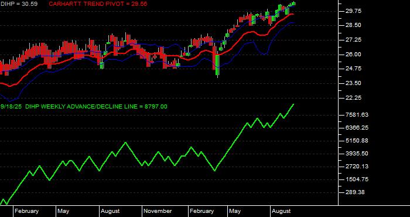Click the endpoint of the green advance/decline line
410x217 pixels.
pos(293,104)
